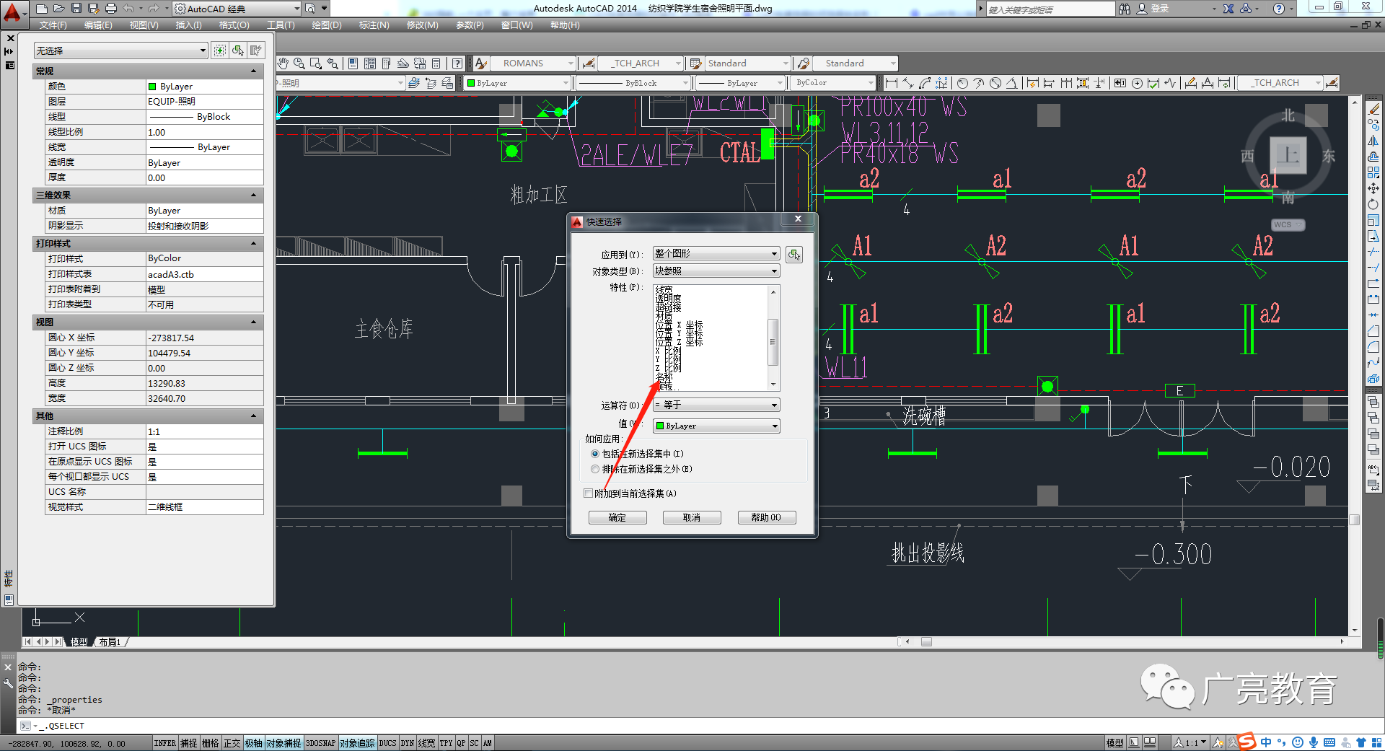
Task: Click the Text Style icon beside ROMANS
Action: coord(481,63)
